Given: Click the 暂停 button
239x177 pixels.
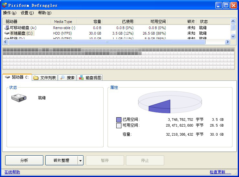Looking at the screenshot, I should click(x=105, y=160).
